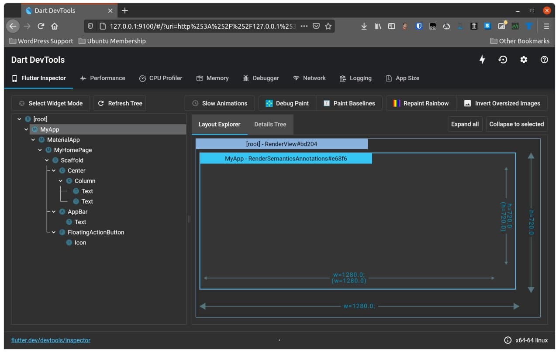
Task: Invert Oversized Images in the app
Action: (502, 103)
